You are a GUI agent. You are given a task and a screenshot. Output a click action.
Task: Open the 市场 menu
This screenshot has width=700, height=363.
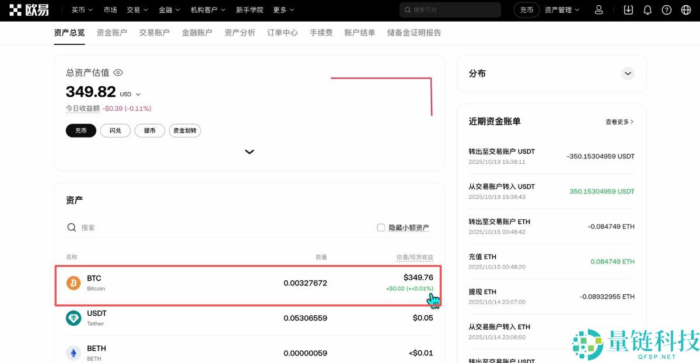point(110,9)
